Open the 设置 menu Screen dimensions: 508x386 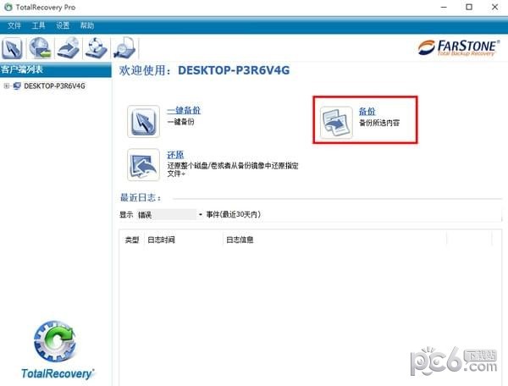tap(63, 25)
